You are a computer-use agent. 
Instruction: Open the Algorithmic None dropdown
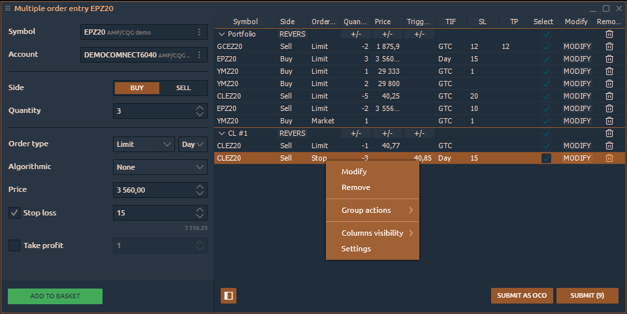pyautogui.click(x=160, y=167)
